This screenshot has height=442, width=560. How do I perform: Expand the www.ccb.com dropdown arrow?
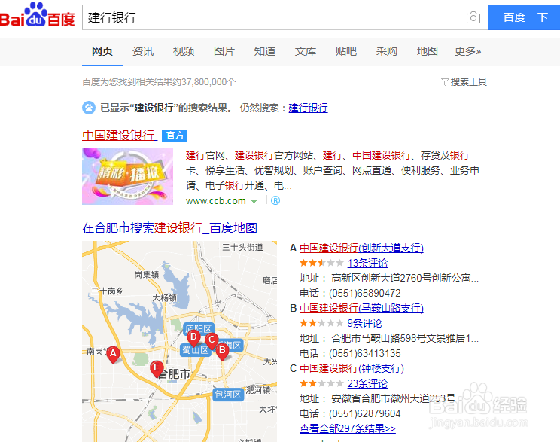pos(254,202)
